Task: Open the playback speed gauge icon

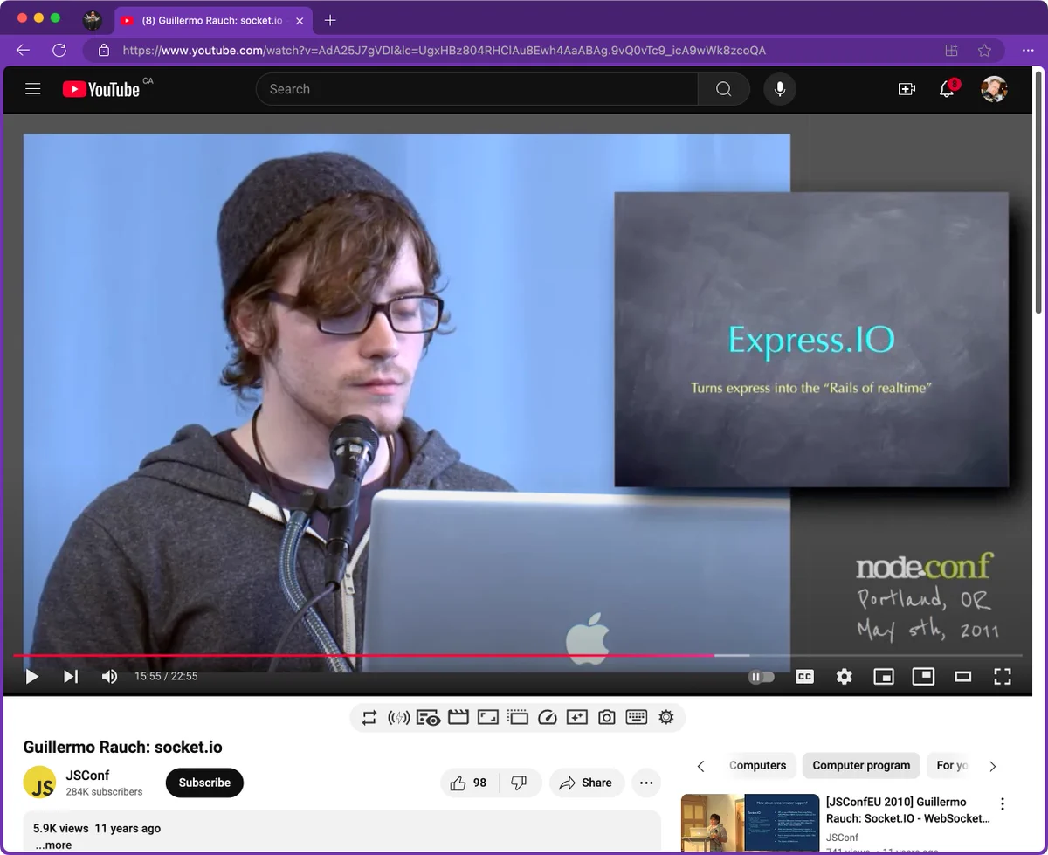Action: [548, 718]
